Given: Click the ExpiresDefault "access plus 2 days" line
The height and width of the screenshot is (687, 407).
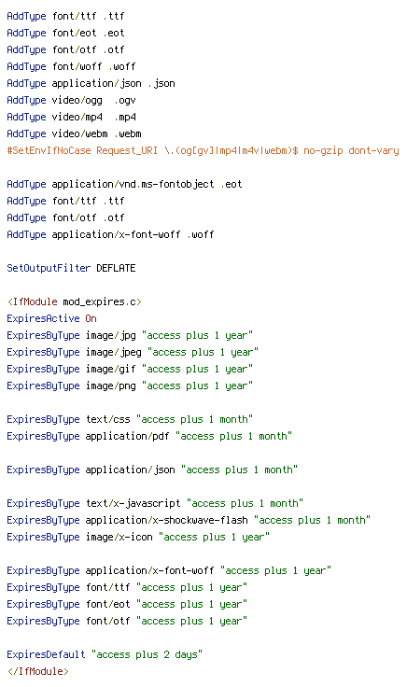Looking at the screenshot, I should [x=105, y=654].
